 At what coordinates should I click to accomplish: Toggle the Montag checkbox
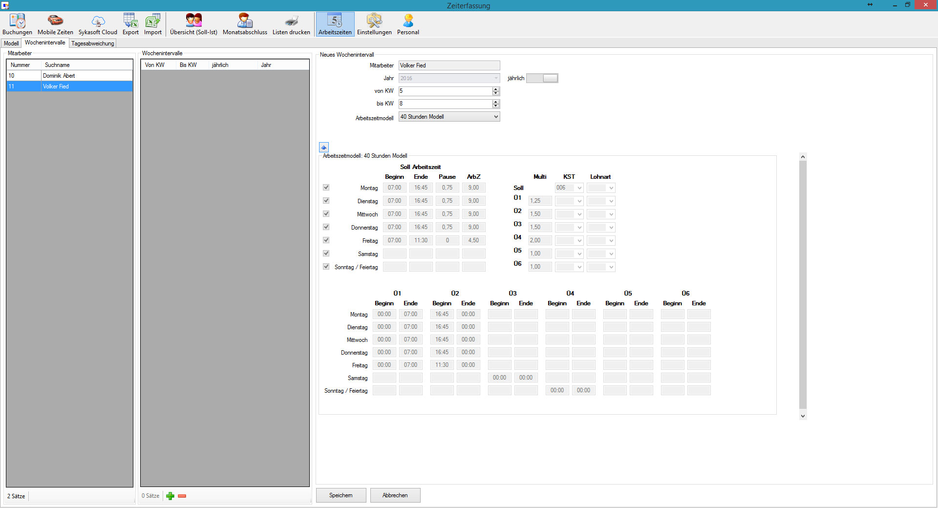click(x=326, y=188)
